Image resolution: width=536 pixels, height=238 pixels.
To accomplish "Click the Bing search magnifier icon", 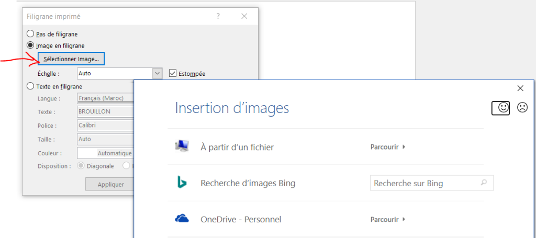I will (484, 183).
